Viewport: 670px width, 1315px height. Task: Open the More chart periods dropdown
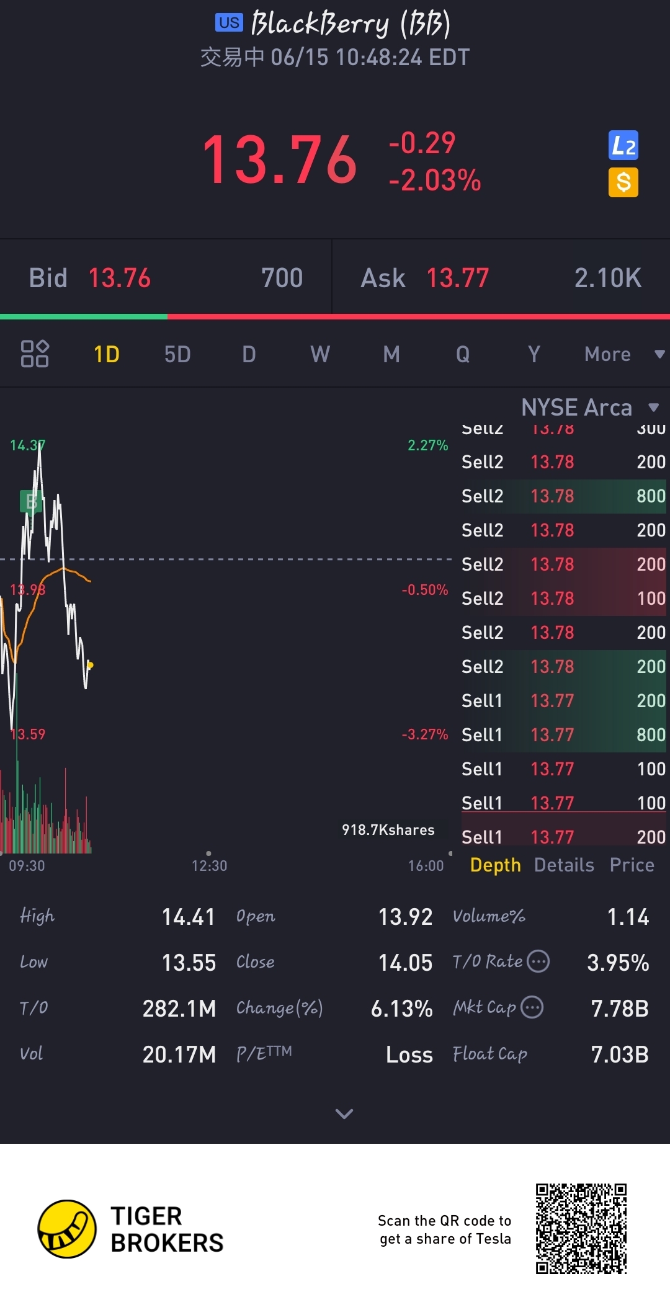(624, 354)
